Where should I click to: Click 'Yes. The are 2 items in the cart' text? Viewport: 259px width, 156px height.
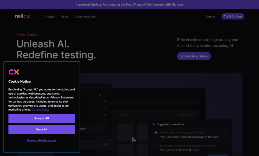tap(180, 150)
